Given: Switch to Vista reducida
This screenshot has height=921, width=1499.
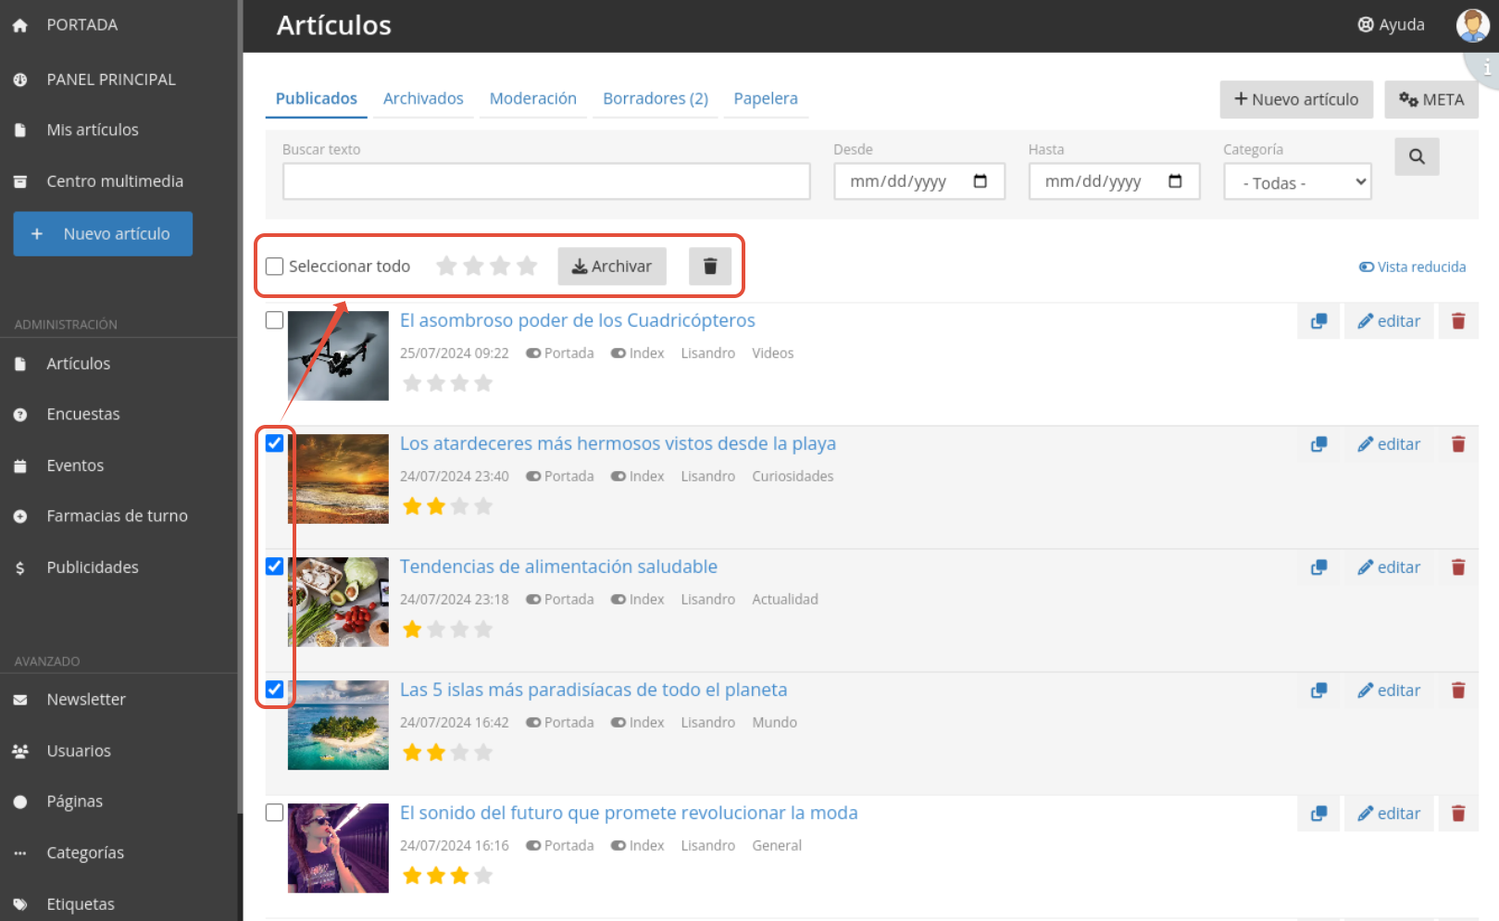Looking at the screenshot, I should 1413,268.
